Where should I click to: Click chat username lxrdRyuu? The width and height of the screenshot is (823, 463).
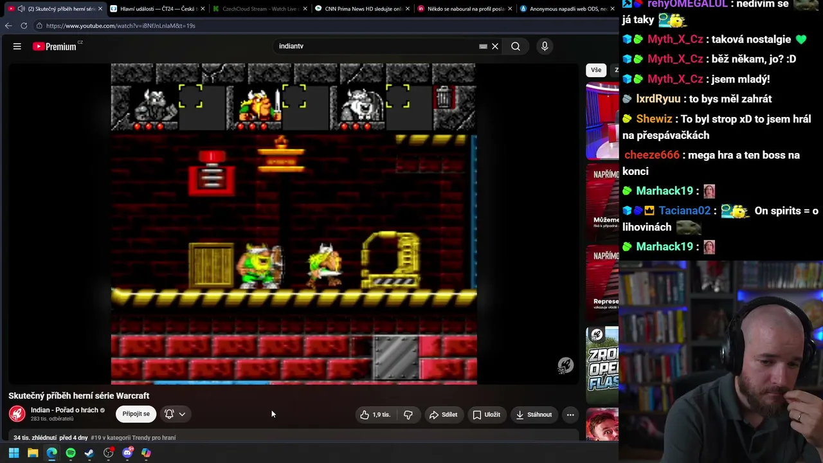click(x=658, y=99)
